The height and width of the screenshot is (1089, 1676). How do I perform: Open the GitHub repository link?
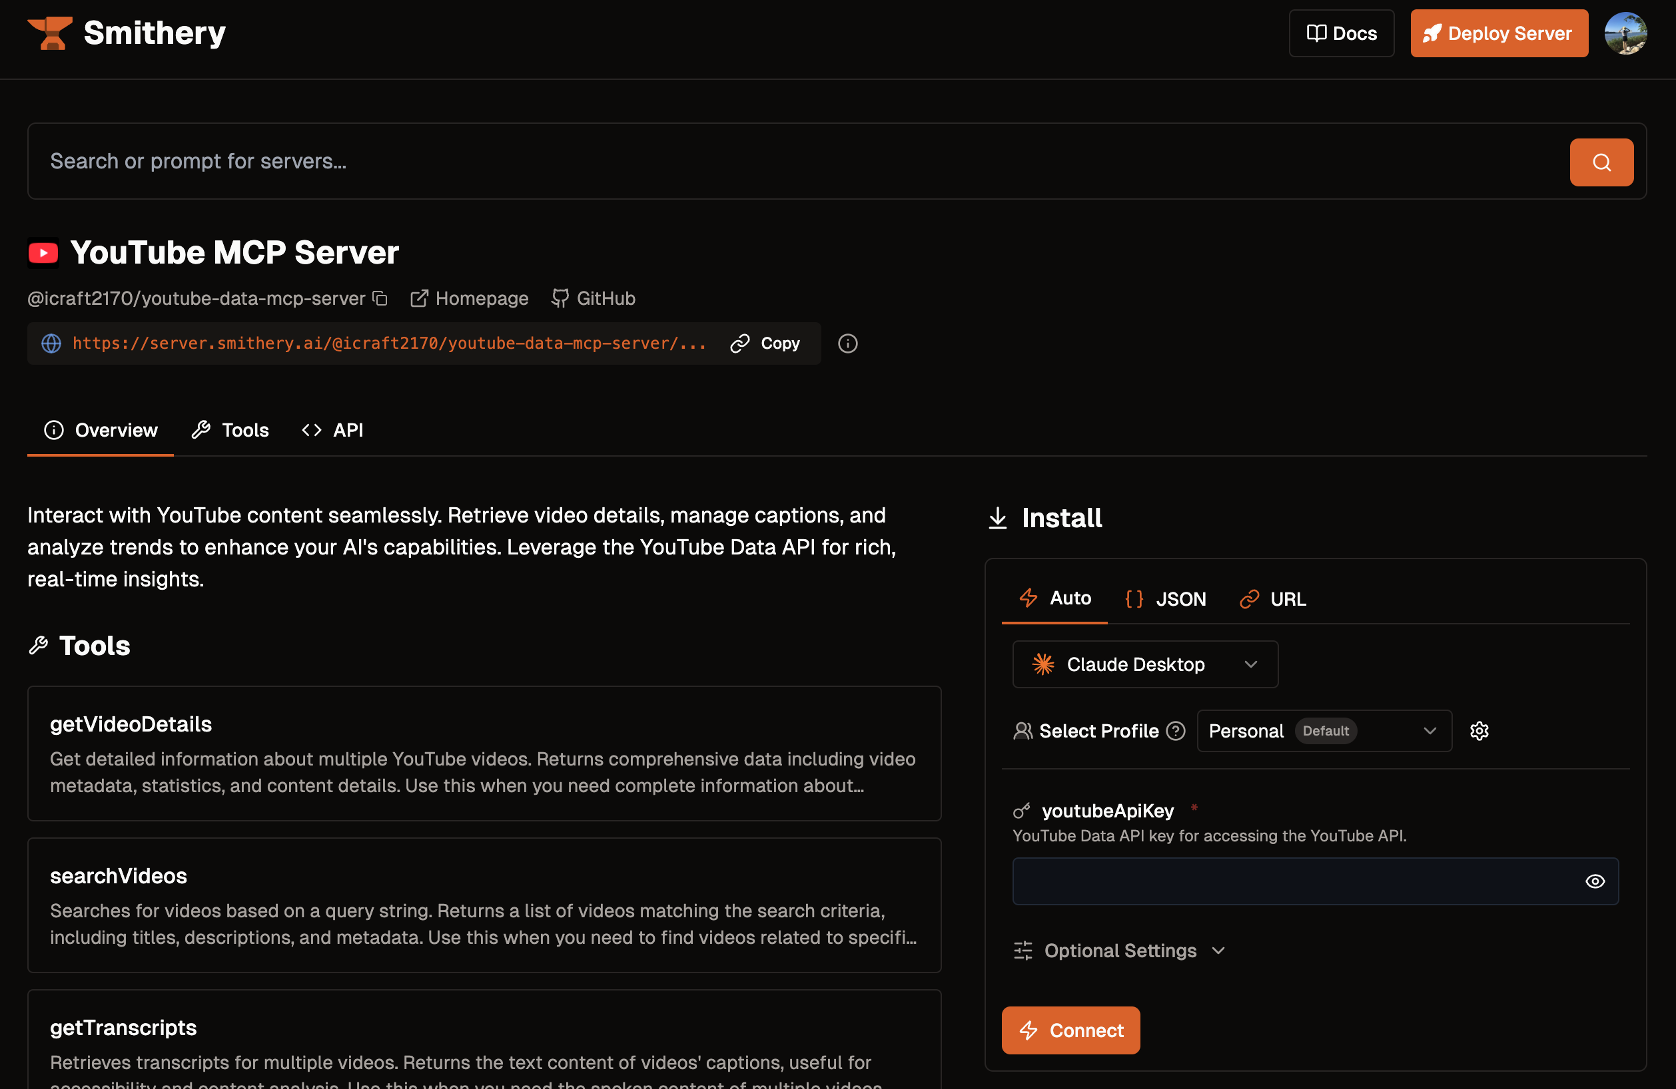pyautogui.click(x=593, y=298)
